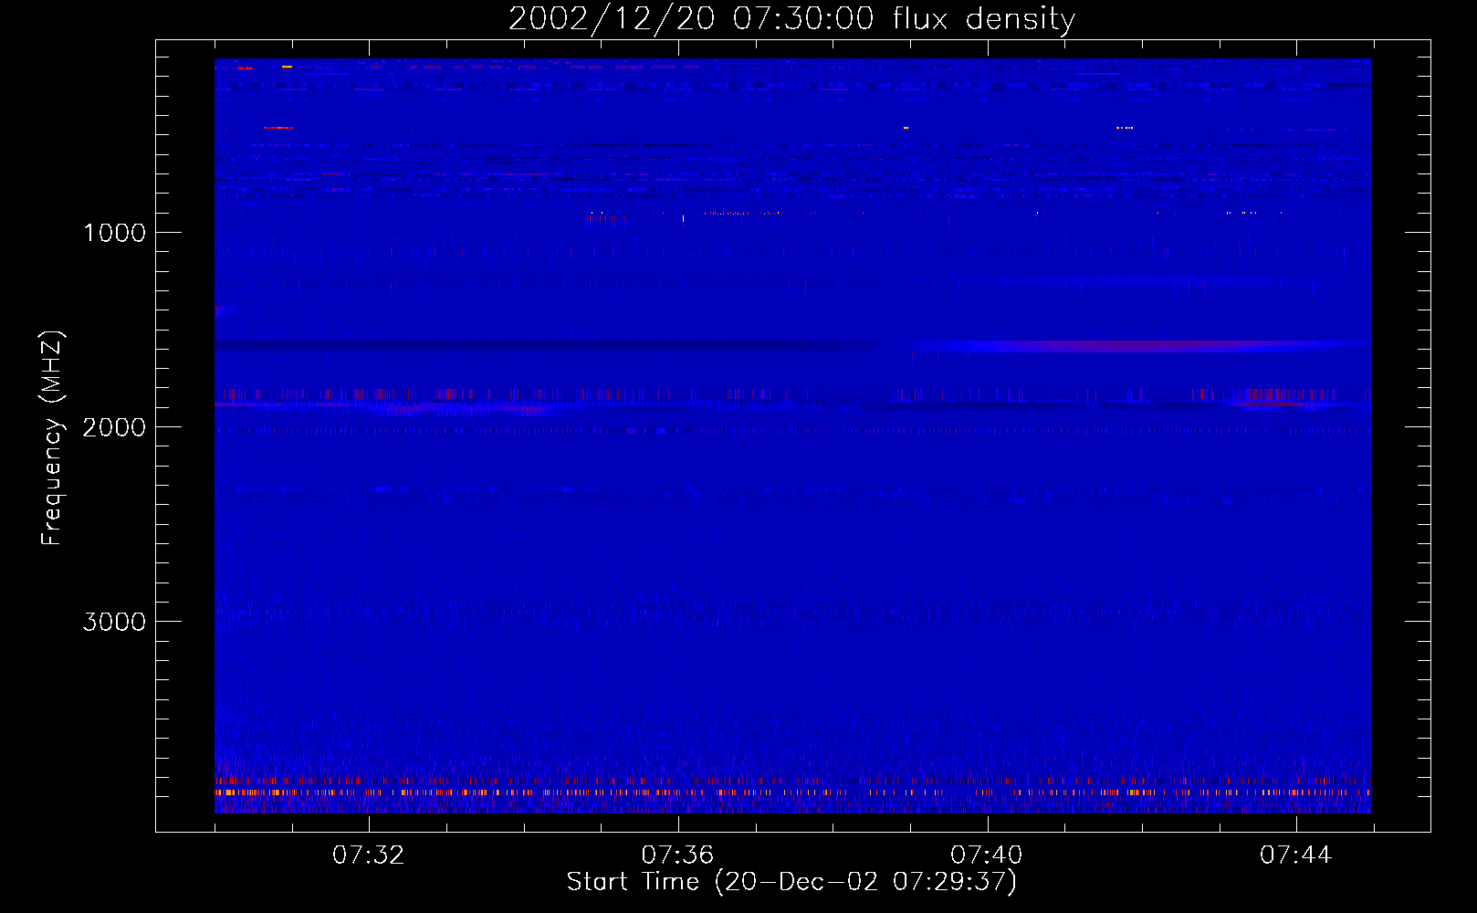
Task: Click the 07:32 time axis label
Action: tap(368, 855)
